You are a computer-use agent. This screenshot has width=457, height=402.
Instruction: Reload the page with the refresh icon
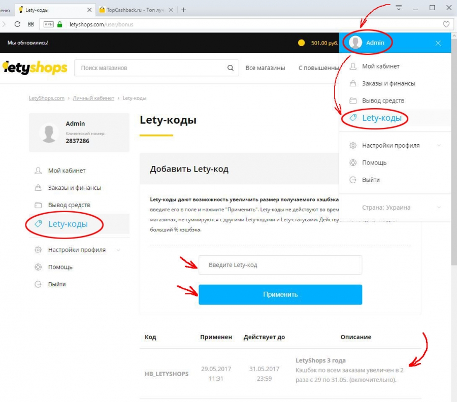(17, 24)
